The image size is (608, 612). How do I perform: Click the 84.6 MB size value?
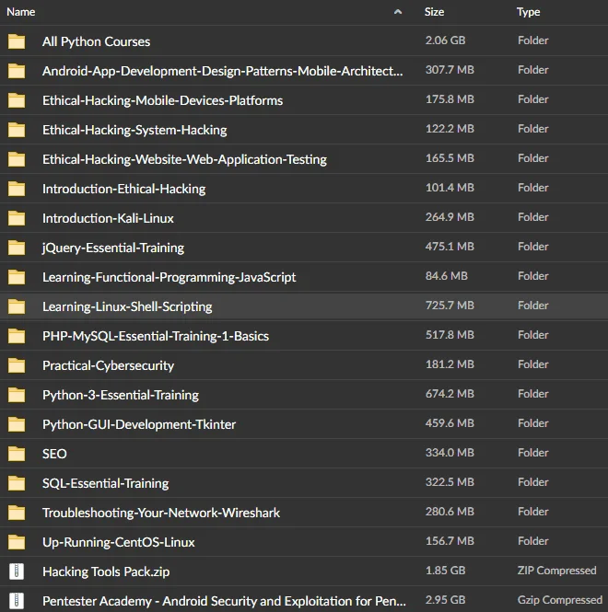pos(447,276)
